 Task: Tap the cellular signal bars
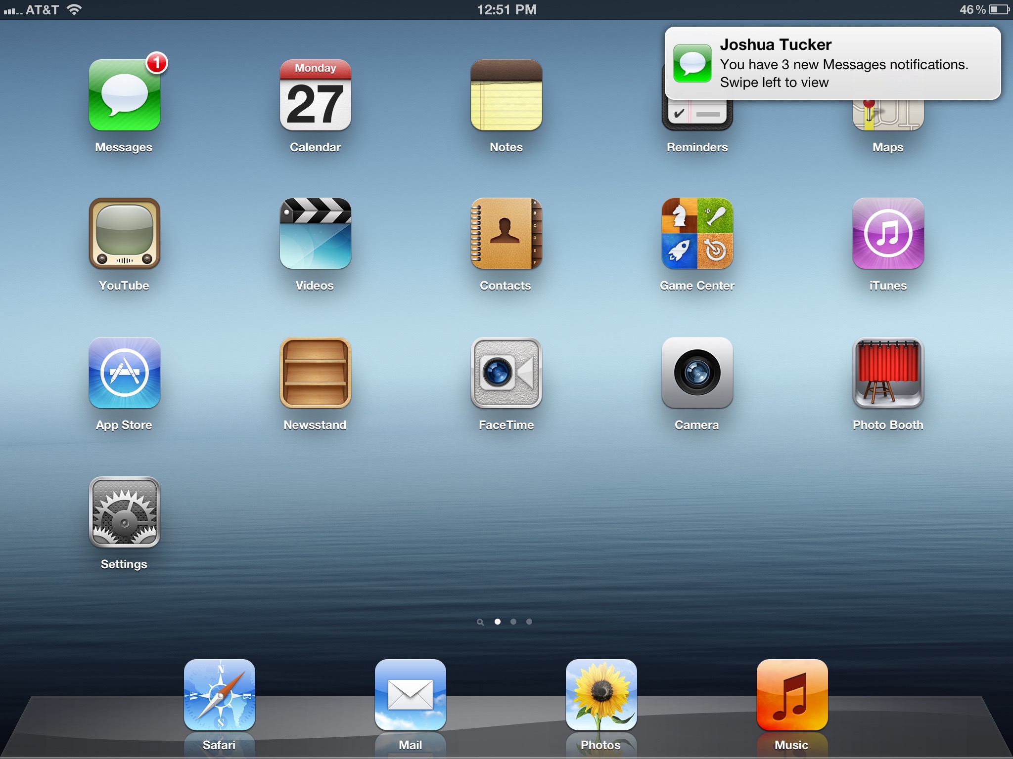[12, 11]
